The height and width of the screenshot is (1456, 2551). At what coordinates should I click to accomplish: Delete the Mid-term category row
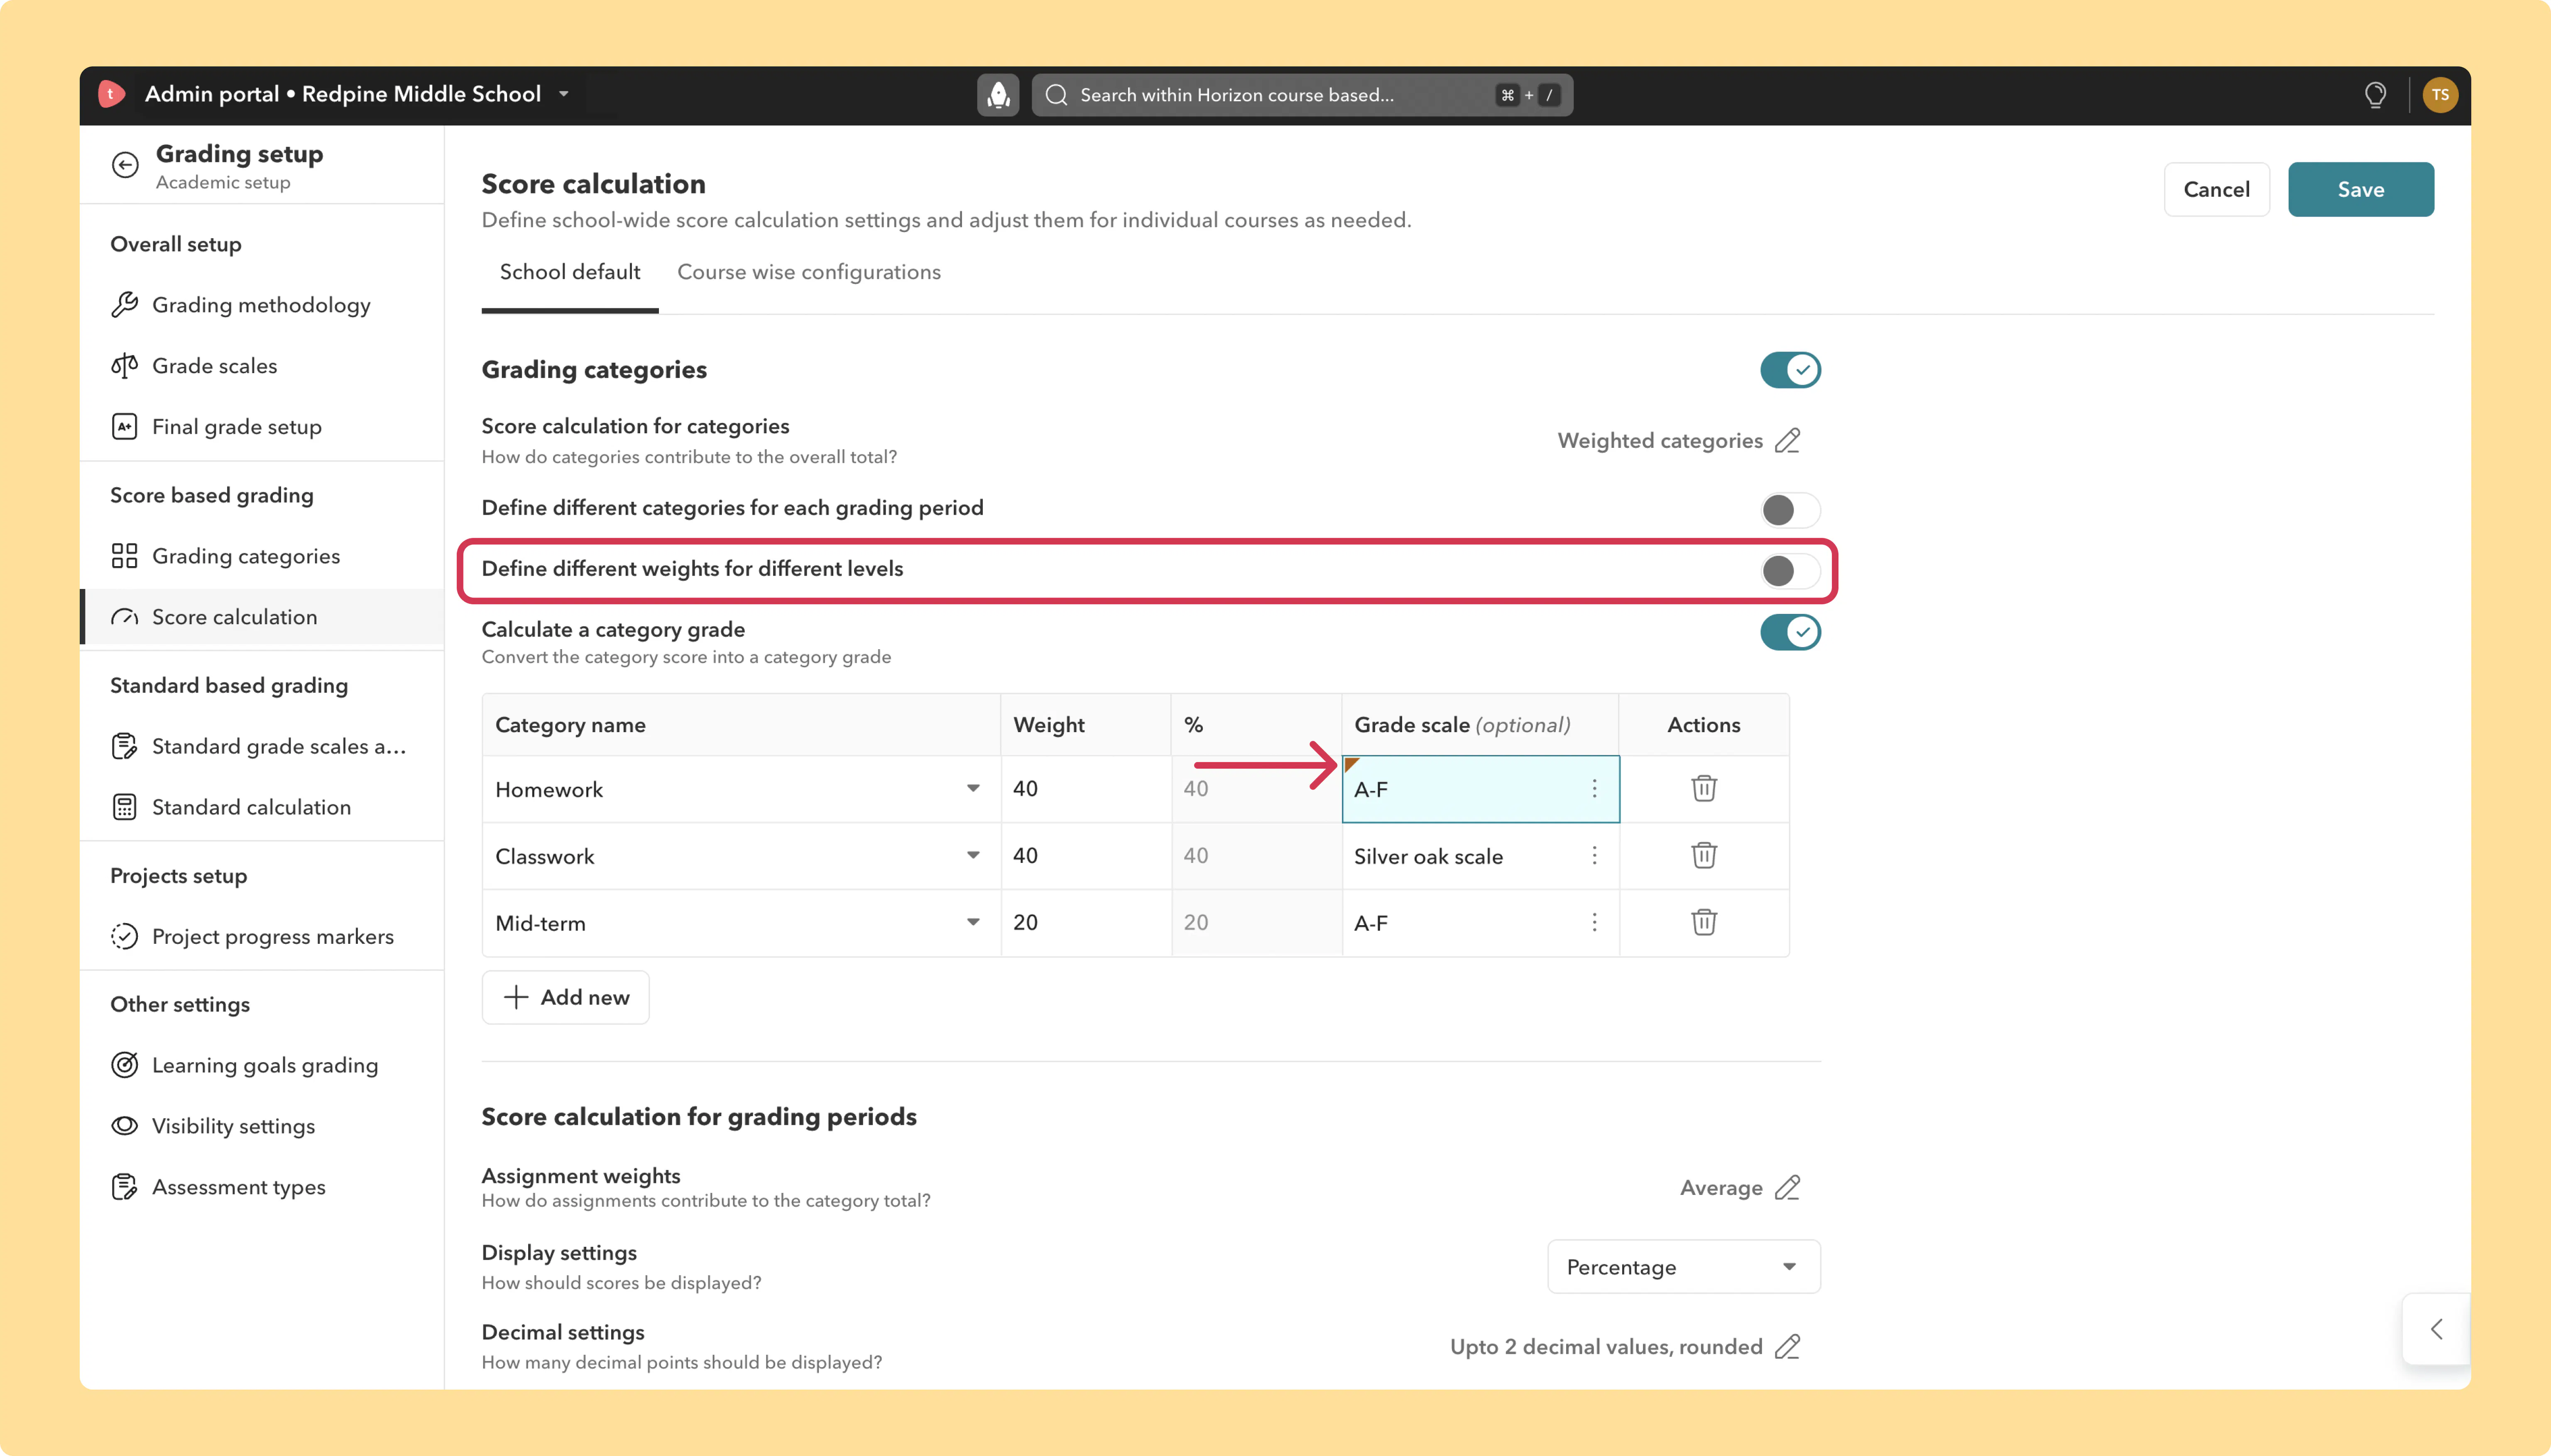[x=1704, y=922]
